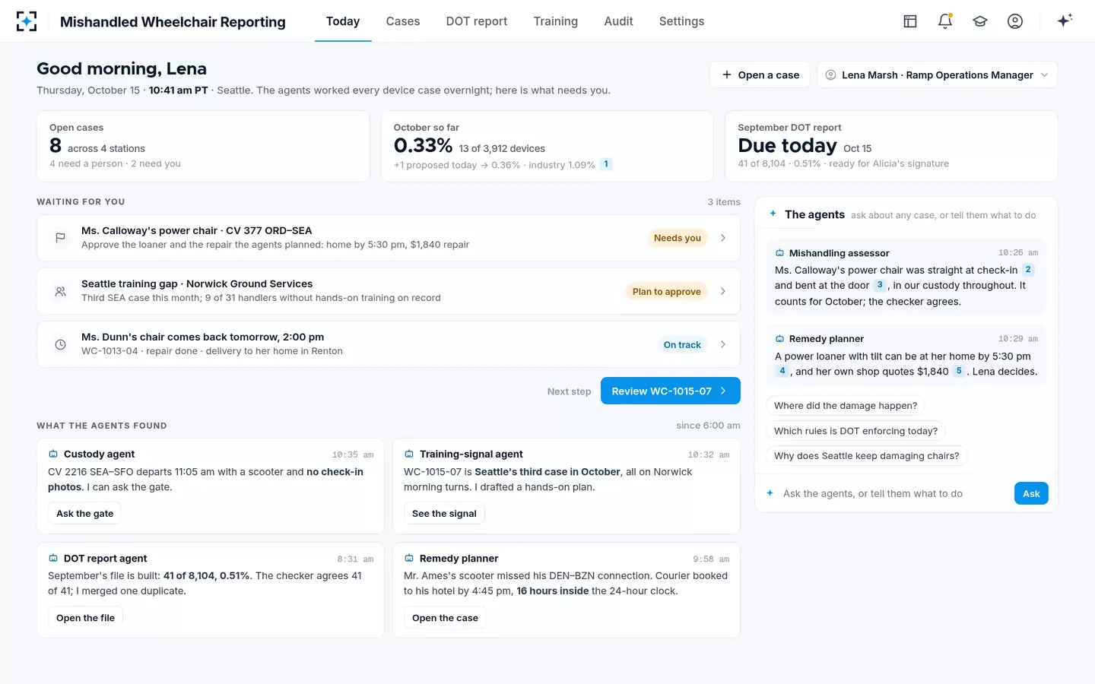Click the Custody agent bot icon

pos(53,454)
